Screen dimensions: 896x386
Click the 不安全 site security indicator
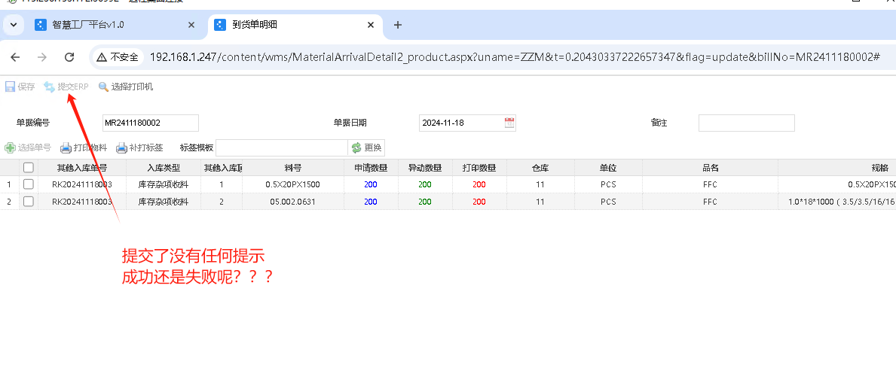(x=118, y=57)
